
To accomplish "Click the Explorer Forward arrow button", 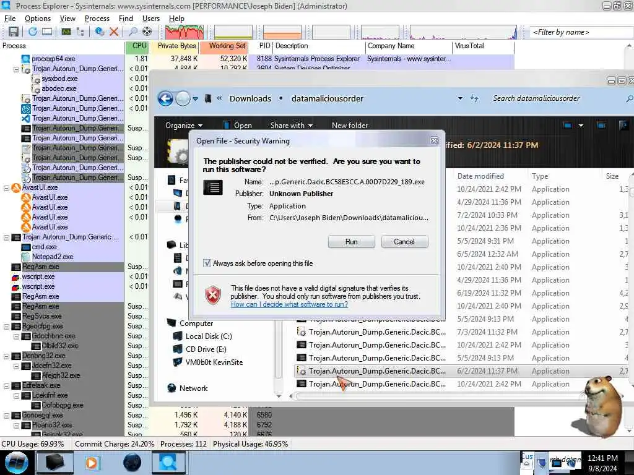I will click(x=183, y=98).
